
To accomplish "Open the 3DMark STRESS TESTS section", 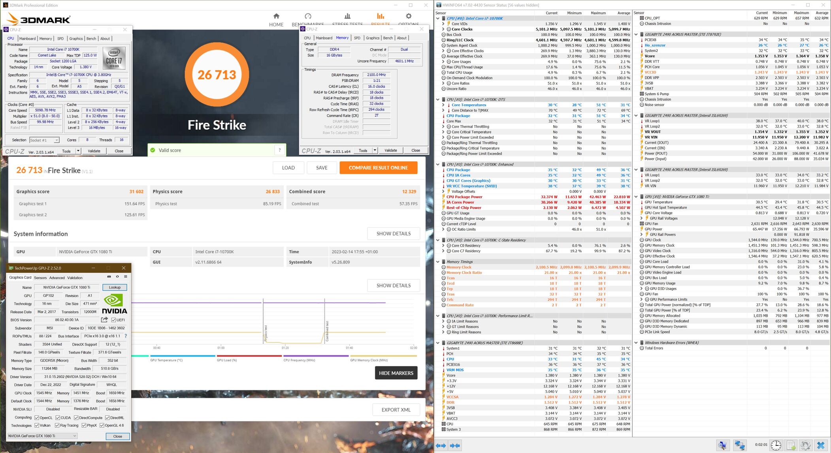I will tap(347, 19).
